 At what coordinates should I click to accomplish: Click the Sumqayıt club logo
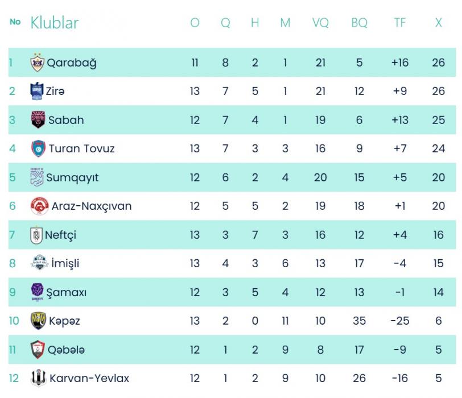click(x=37, y=177)
